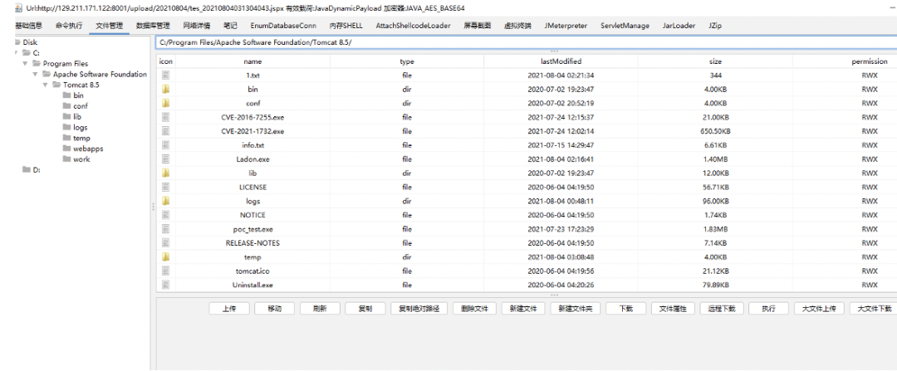
Task: Click the file icon beside Ladon.exe
Action: coord(166,159)
